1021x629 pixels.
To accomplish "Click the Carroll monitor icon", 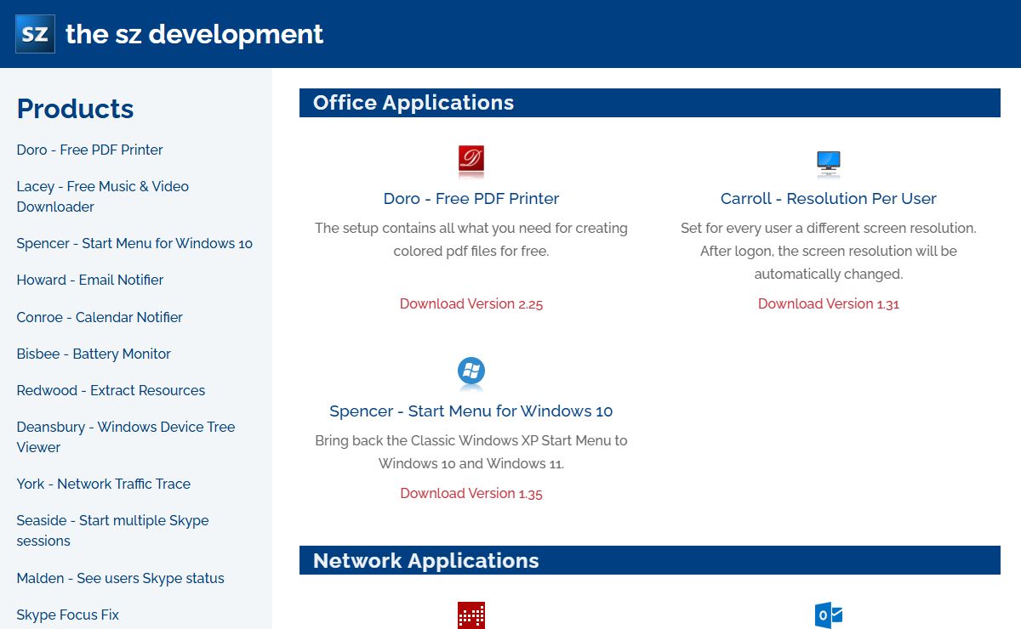I will tap(828, 161).
